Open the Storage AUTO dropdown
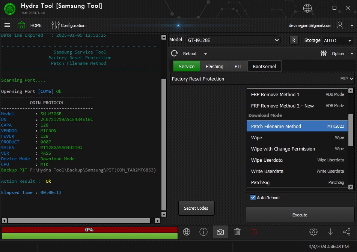 (349, 40)
